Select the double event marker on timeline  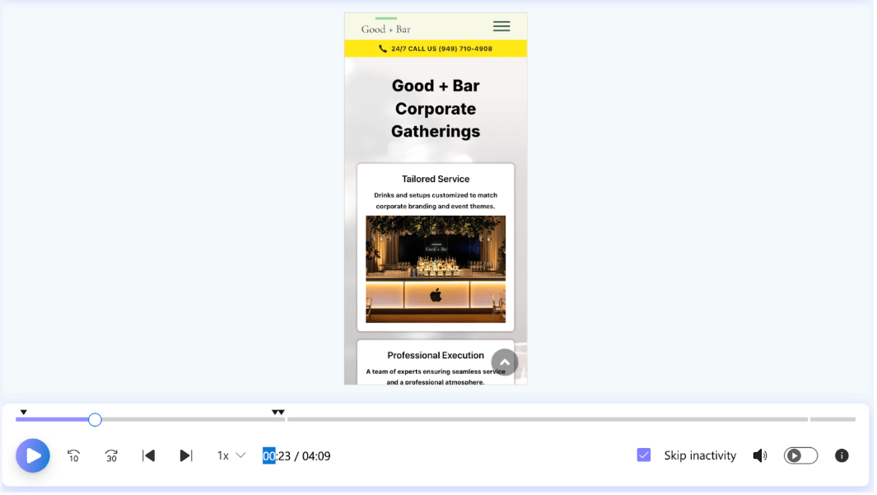point(278,412)
